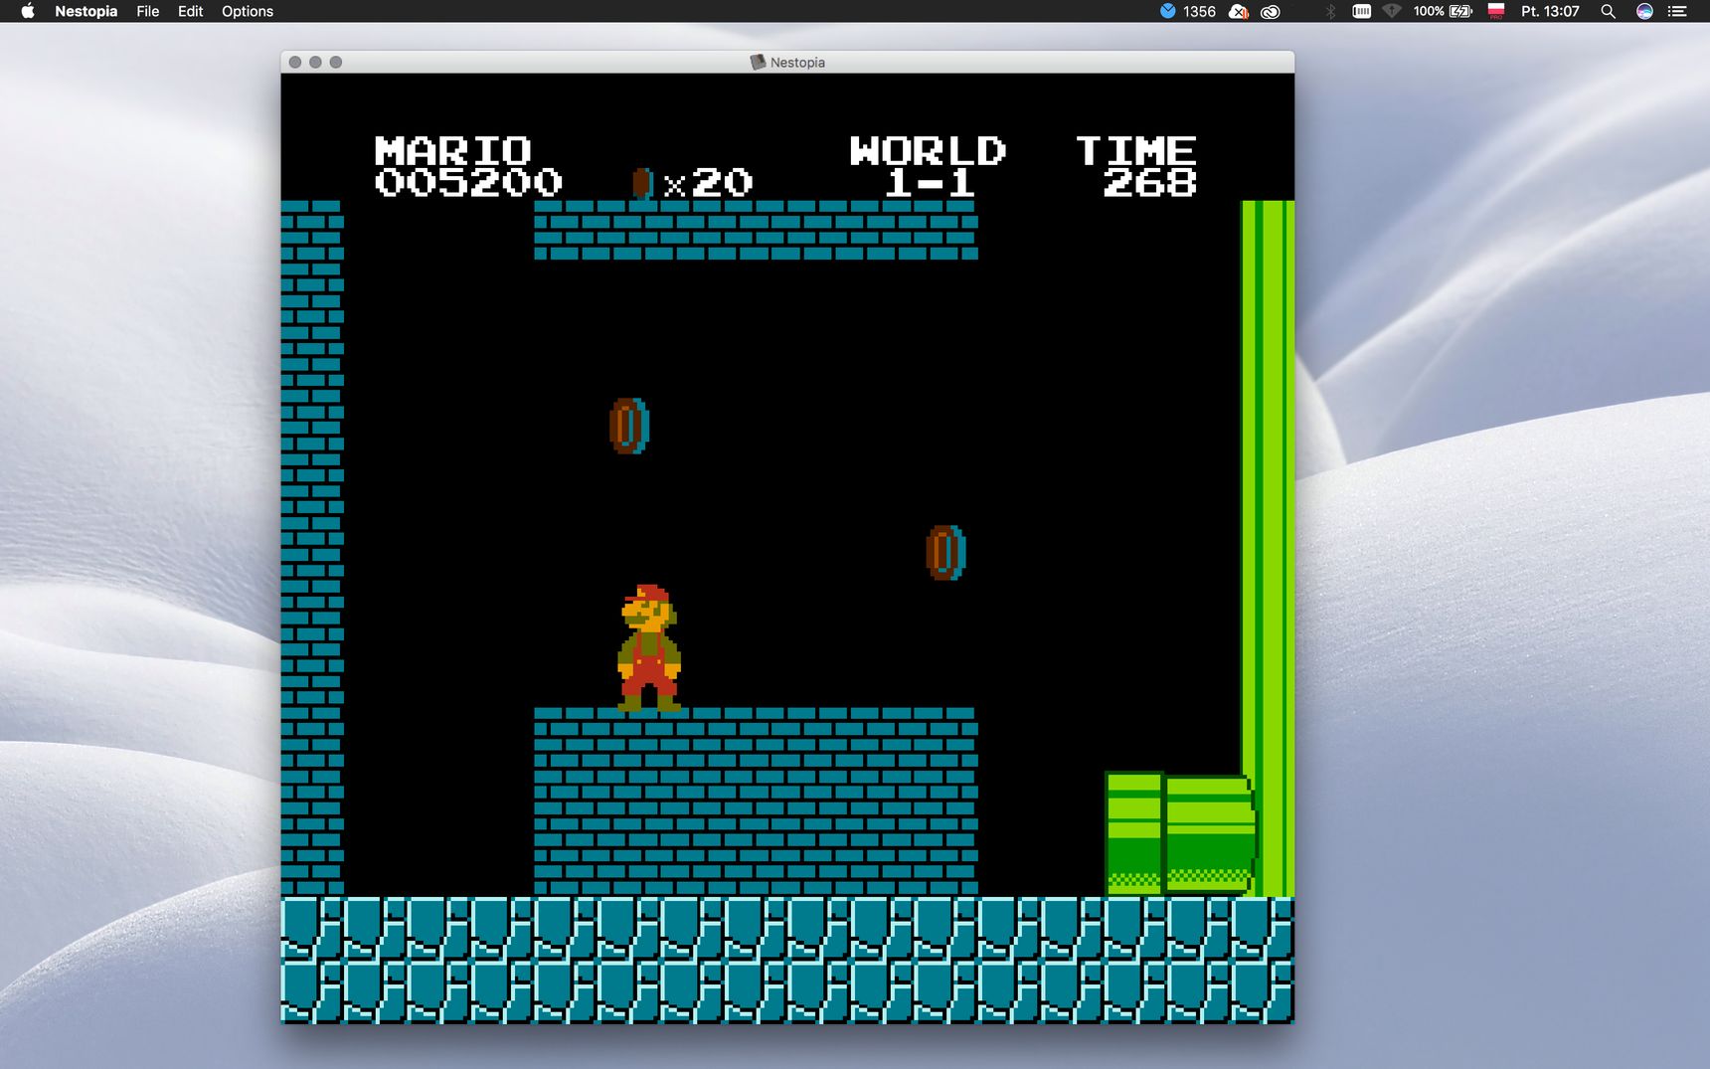Open the Apple menu
Viewport: 1710px width, 1069px height.
click(28, 11)
